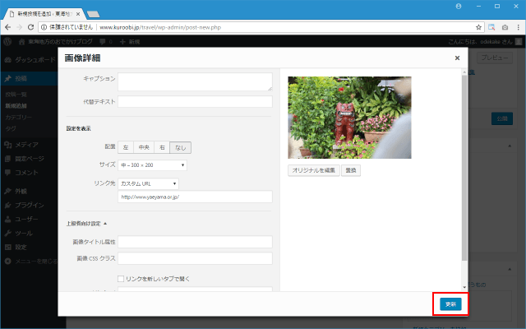Screen dimensions: 526x329
Task: Click scrollbar up arrow in dialog
Action: pos(464,72)
